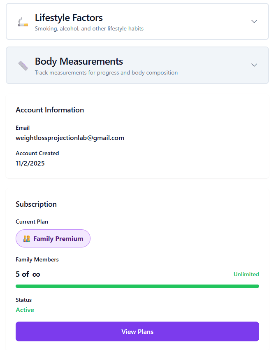Click the green Unlimited label
This screenshot has height=350, width=276.
(x=246, y=274)
